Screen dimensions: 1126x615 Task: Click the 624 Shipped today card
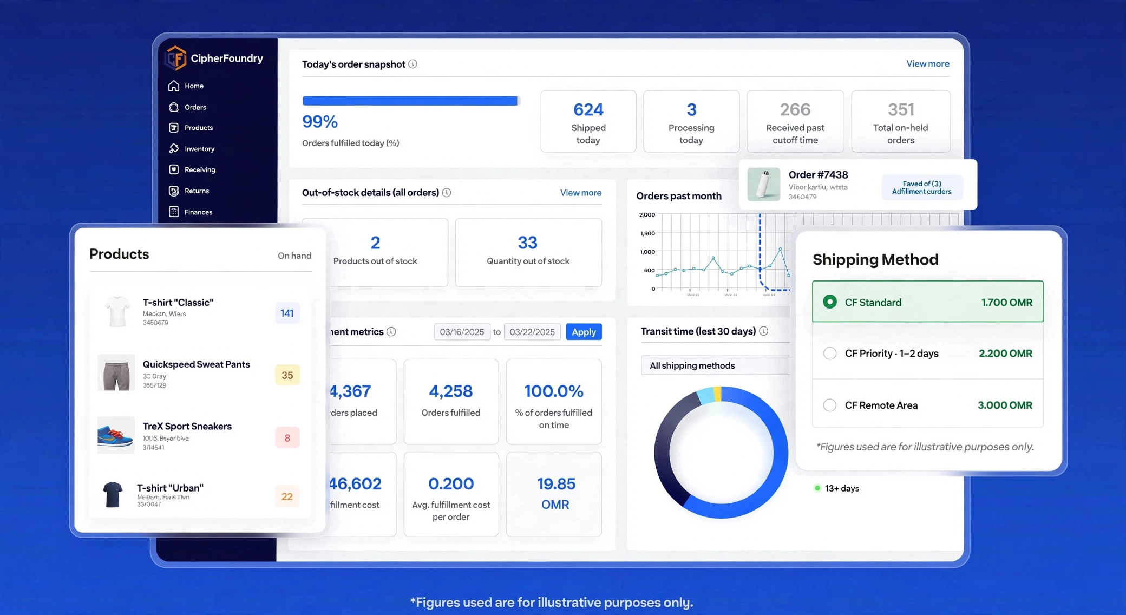tap(588, 121)
